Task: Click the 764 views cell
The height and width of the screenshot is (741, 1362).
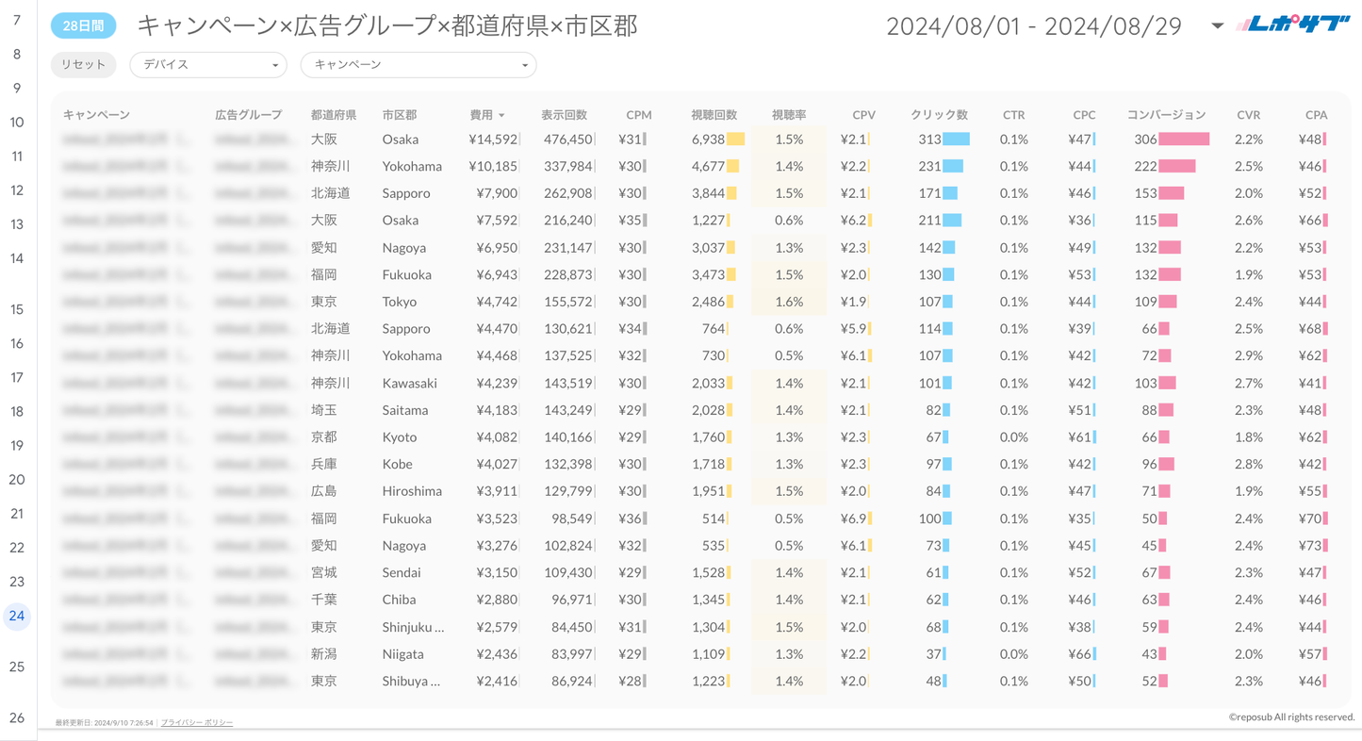Action: (x=714, y=329)
